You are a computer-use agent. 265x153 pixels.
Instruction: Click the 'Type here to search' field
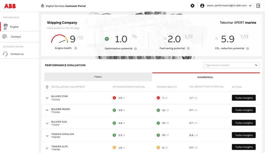pyautogui.click(x=229, y=65)
